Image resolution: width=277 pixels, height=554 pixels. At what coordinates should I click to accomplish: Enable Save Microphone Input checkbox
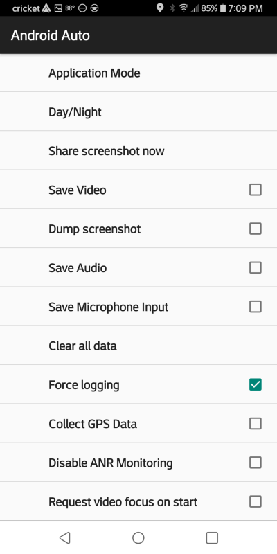(256, 307)
